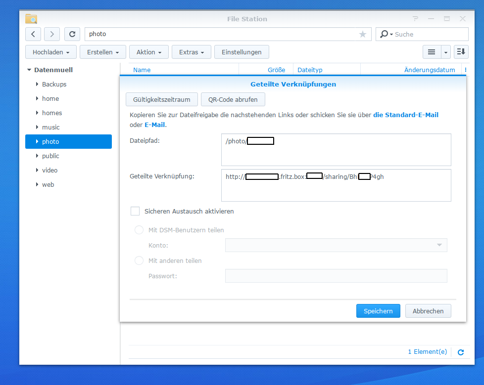Collapse the Datenmuell tree root

[x=29, y=70]
